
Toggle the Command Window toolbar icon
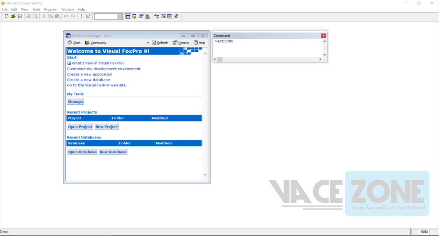pos(128,16)
